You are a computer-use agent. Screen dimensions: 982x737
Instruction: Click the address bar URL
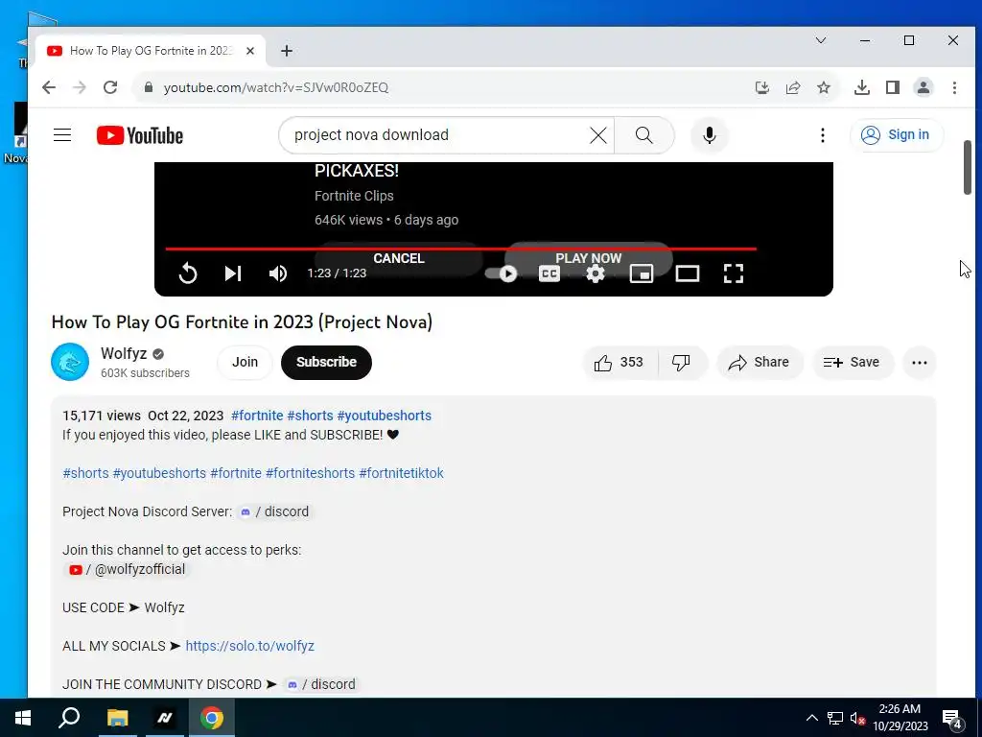276,87
